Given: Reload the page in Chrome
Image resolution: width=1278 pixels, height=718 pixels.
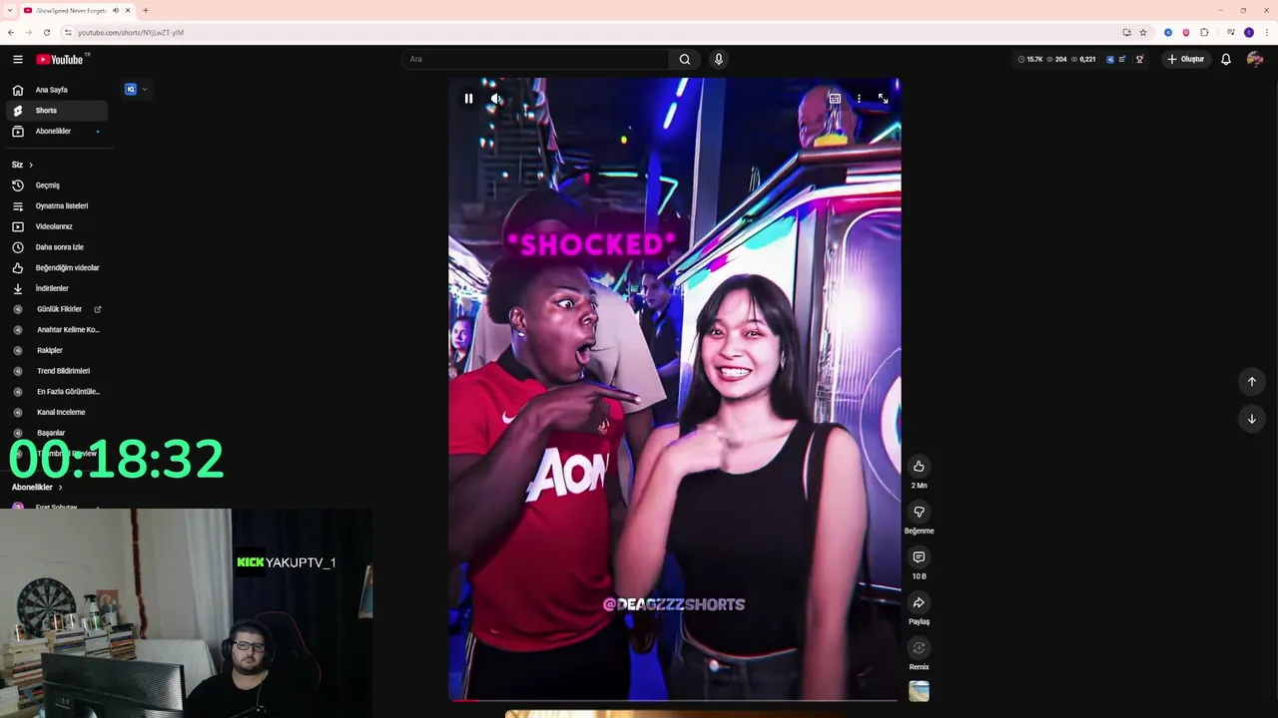Looking at the screenshot, I should (x=47, y=32).
